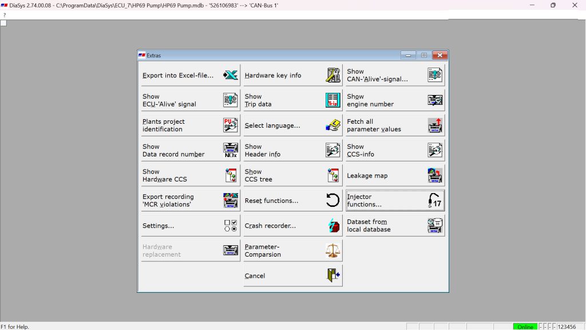This screenshot has height=330, width=586.
Task: Click the Show ECU-'Alive' signal icon
Action: [230, 100]
